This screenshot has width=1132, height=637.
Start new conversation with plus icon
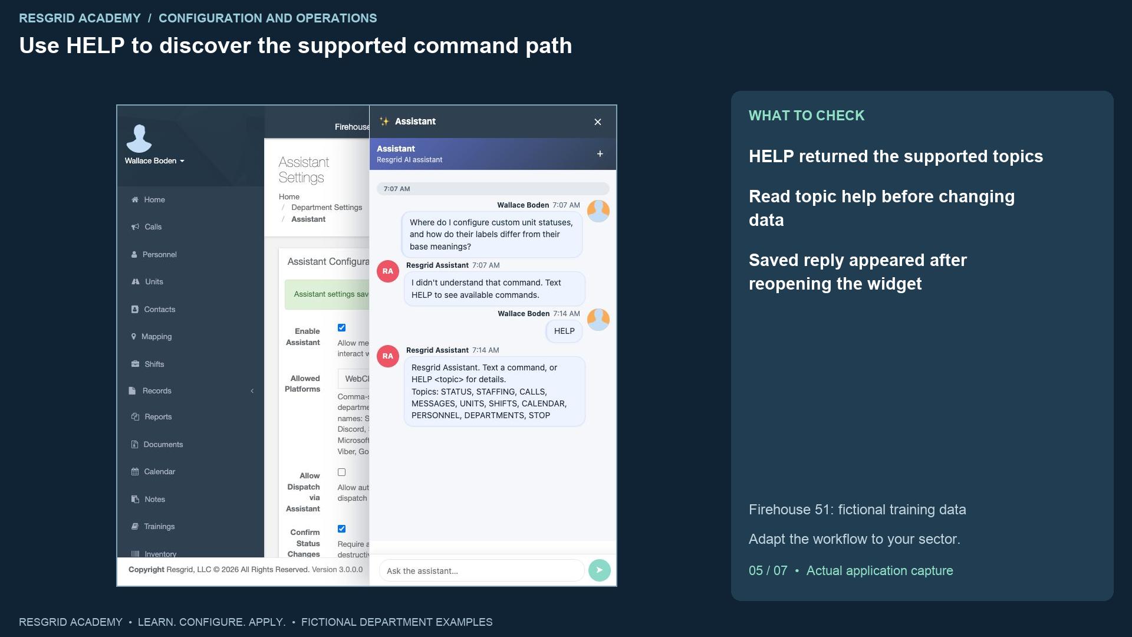pyautogui.click(x=600, y=154)
